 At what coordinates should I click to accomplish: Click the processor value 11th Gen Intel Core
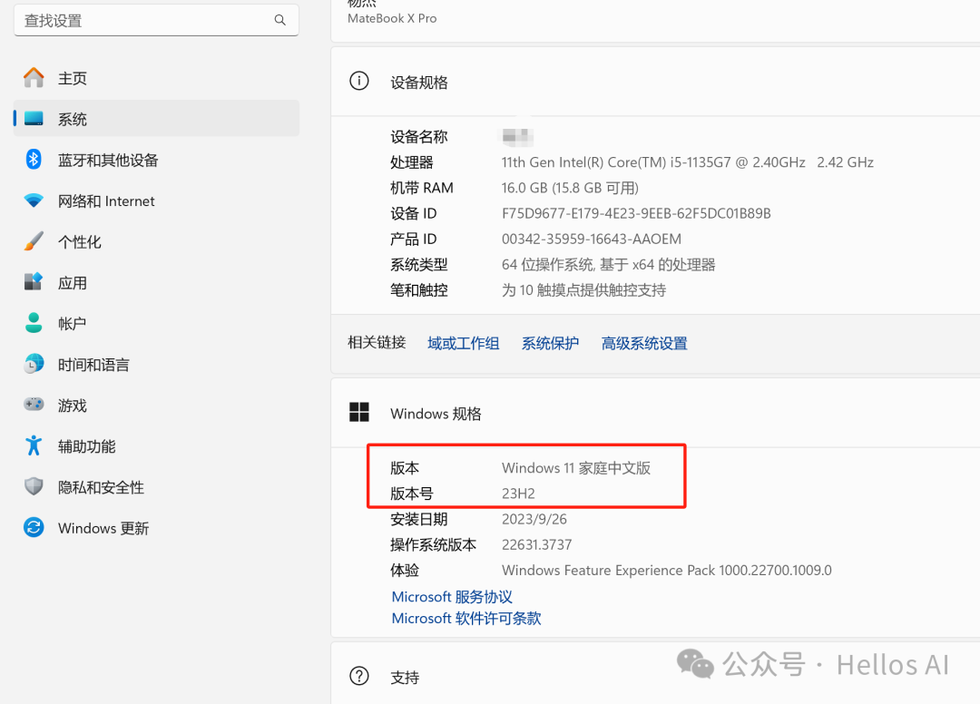[x=688, y=162]
